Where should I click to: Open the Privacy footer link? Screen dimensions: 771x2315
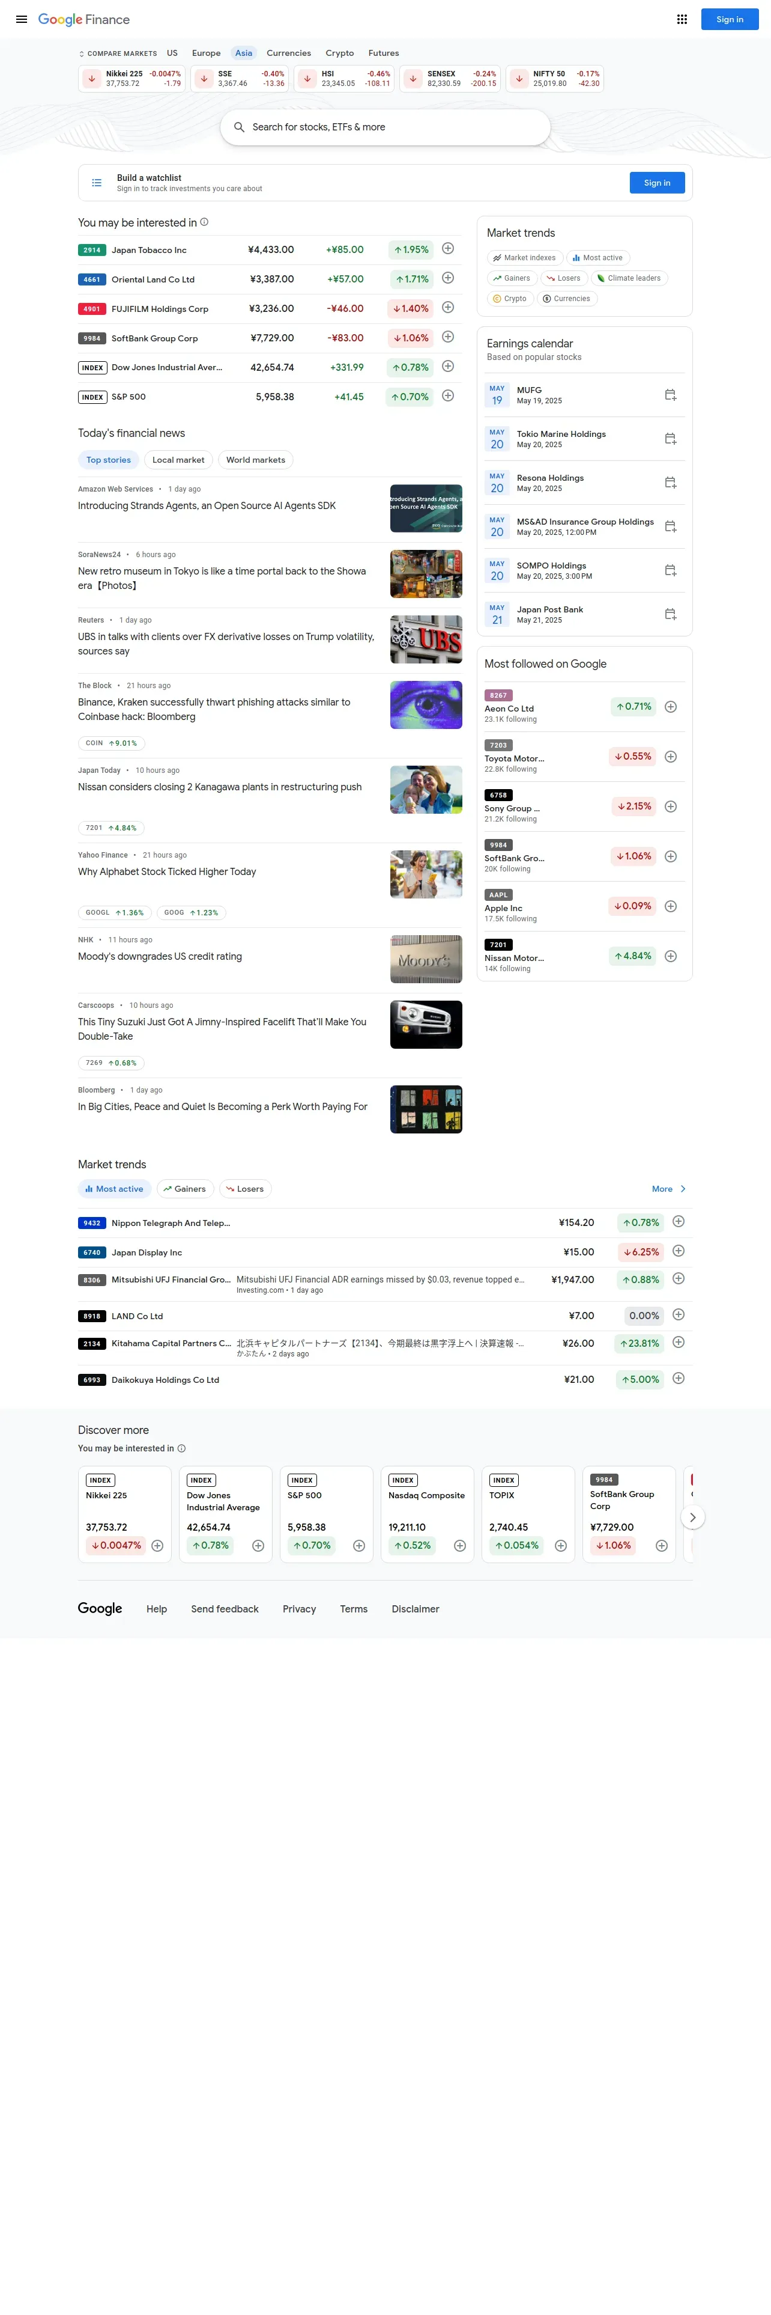[x=299, y=1609]
